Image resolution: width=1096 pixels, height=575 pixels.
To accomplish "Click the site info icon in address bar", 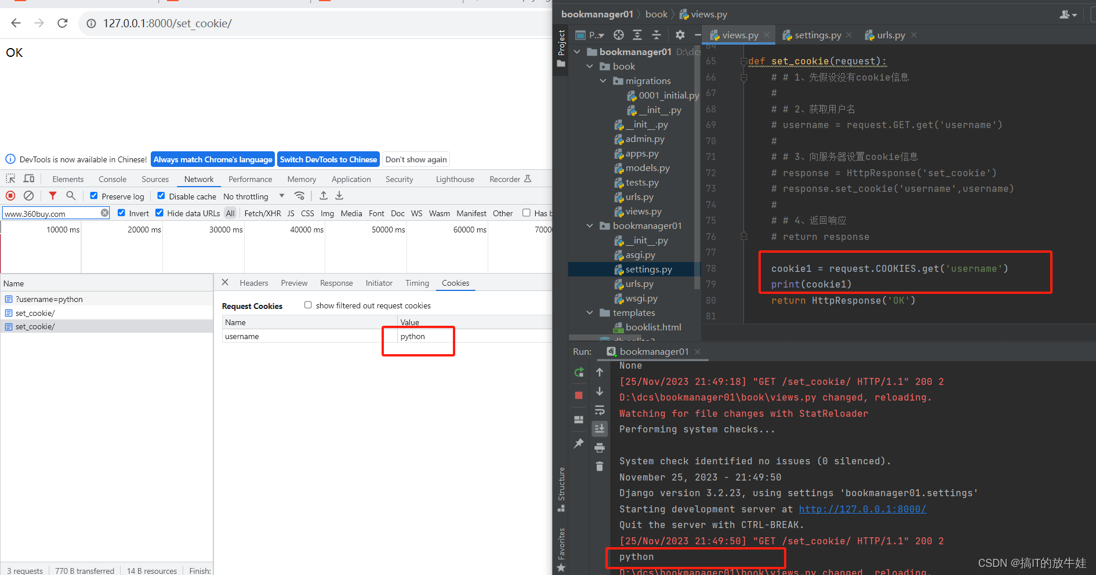I will pyautogui.click(x=91, y=24).
